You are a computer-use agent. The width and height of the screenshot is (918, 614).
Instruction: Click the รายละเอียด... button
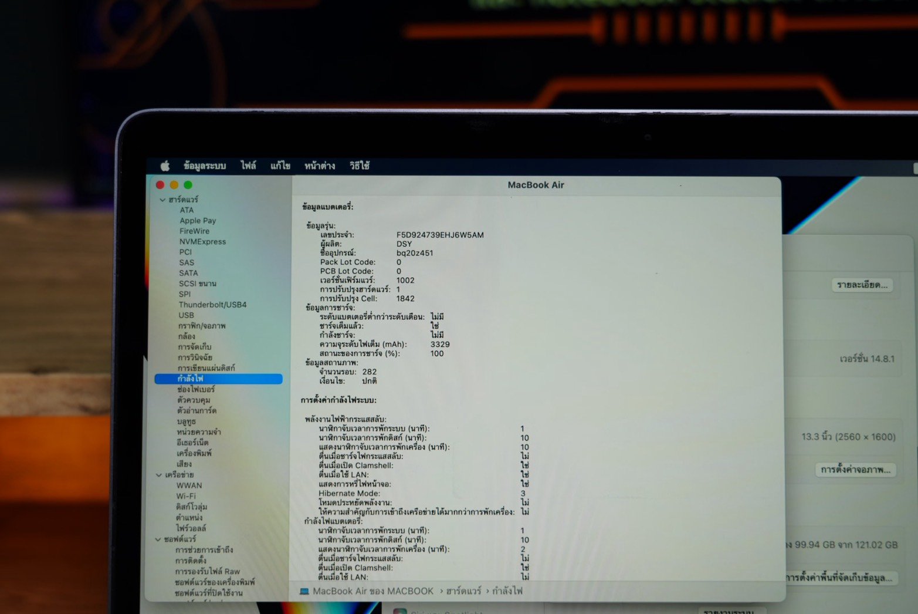click(862, 285)
